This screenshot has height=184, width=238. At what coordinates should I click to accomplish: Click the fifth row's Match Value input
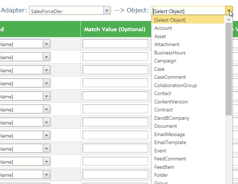(115, 96)
